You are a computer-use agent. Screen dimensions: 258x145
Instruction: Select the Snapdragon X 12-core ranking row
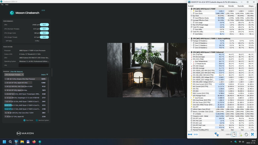pyautogui.click(x=25, y=98)
